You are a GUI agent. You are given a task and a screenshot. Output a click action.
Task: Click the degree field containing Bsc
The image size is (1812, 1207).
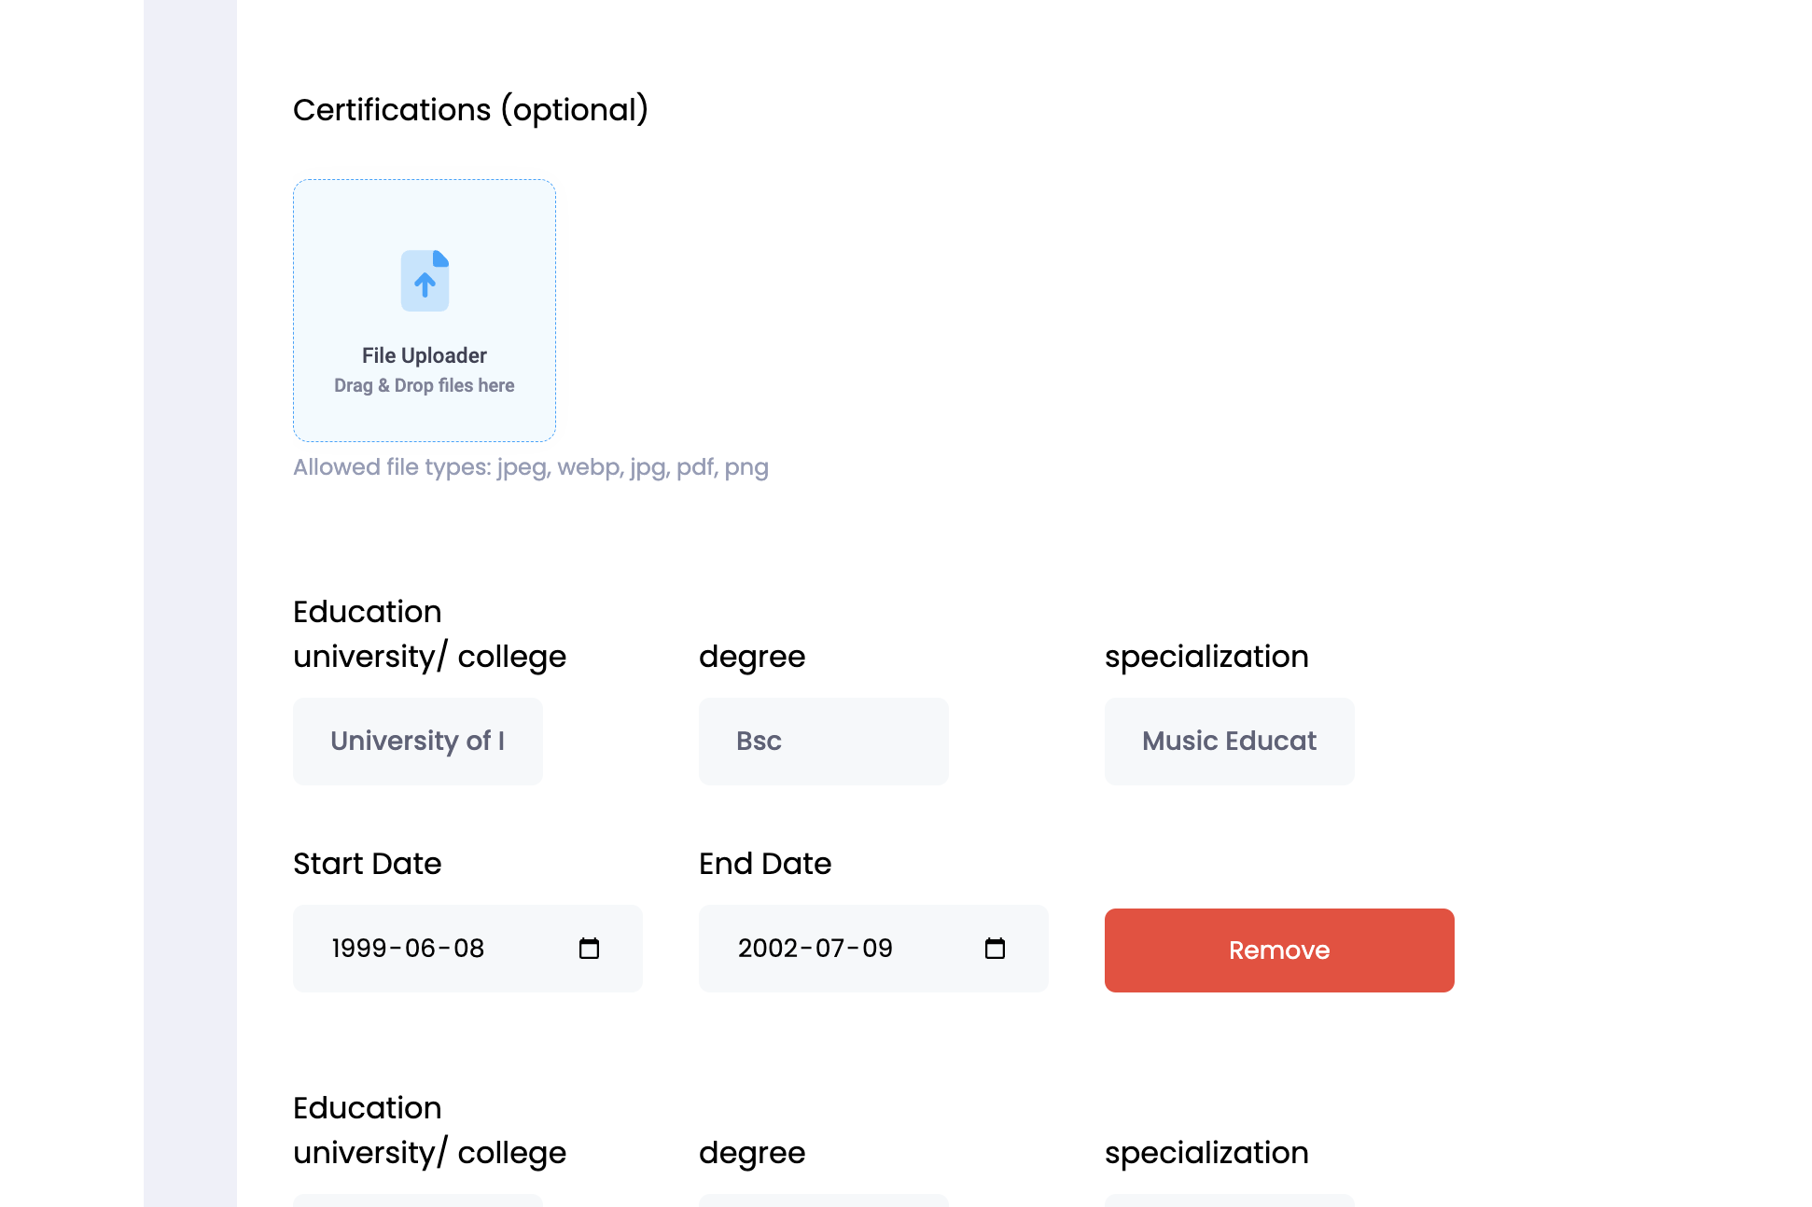tap(823, 742)
